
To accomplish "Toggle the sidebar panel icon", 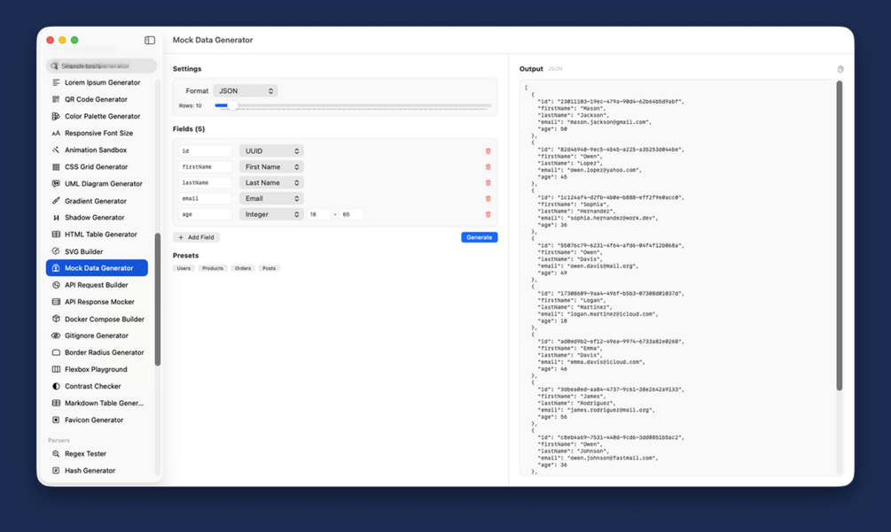I will coord(150,40).
